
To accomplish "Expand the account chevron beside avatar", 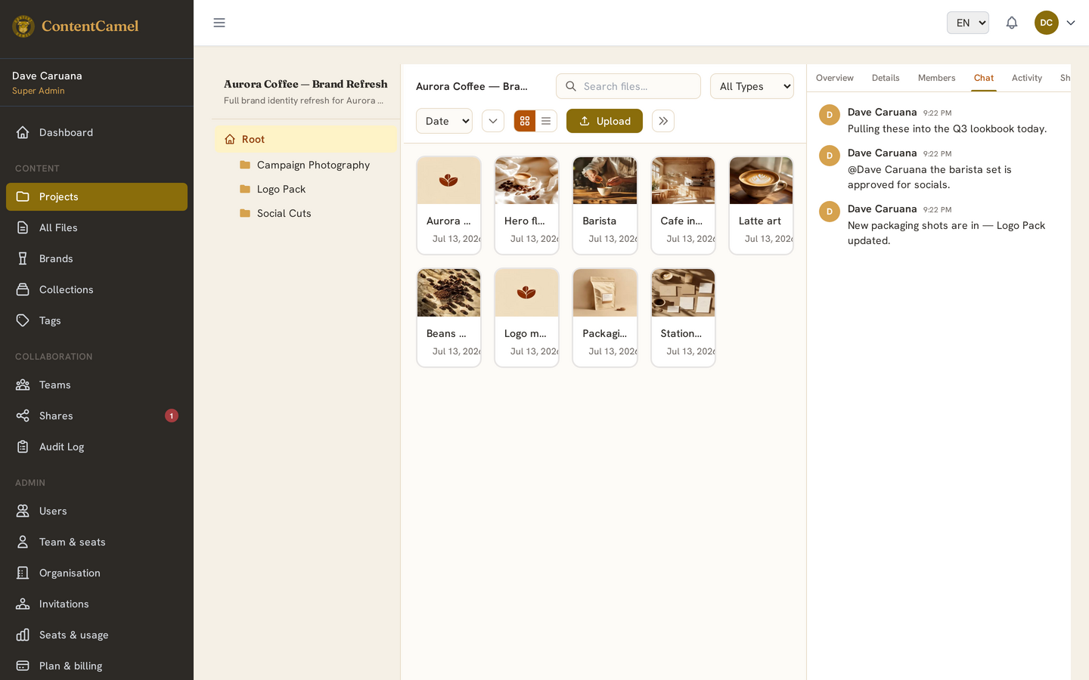I will pyautogui.click(x=1071, y=23).
